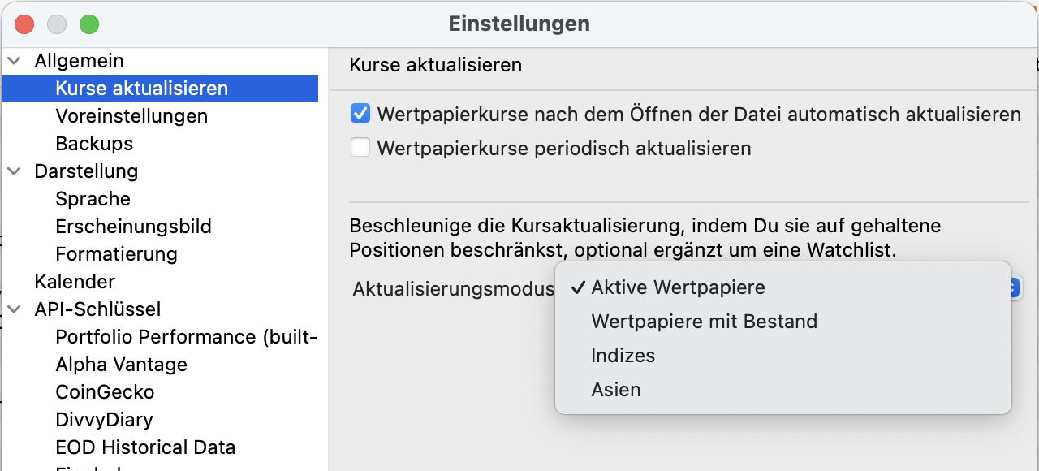The width and height of the screenshot is (1039, 471).
Task: Close the Einstellungen window with red button
Action: (24, 24)
